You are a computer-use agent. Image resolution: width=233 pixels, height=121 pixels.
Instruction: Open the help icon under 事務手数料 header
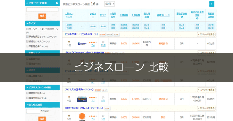[x=182, y=17]
